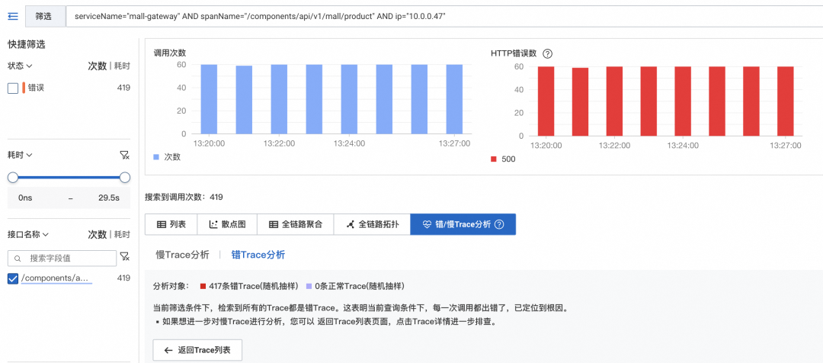Select the 错Trace分析 sub-tab
Screen dimensions: 823x363
(258, 255)
